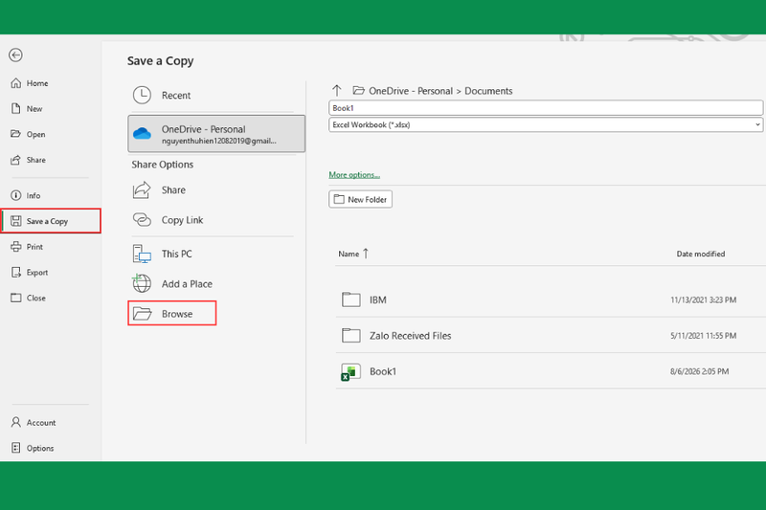Click the clock icon beside Recent
The image size is (766, 510).
click(142, 95)
